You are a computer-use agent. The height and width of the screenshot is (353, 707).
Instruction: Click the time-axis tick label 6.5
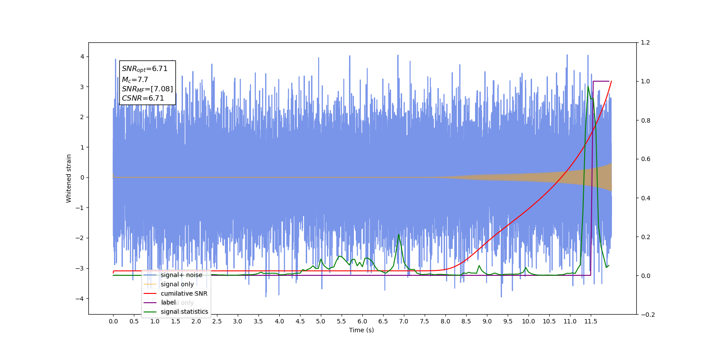point(383,321)
